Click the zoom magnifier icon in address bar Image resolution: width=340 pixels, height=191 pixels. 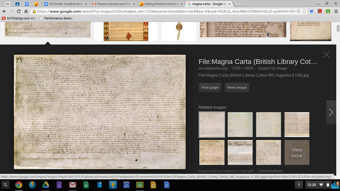coord(299,11)
